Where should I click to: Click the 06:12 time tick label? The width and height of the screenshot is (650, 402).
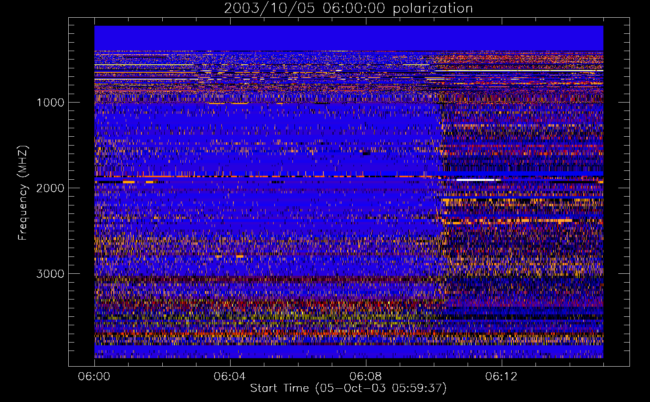[x=502, y=377]
